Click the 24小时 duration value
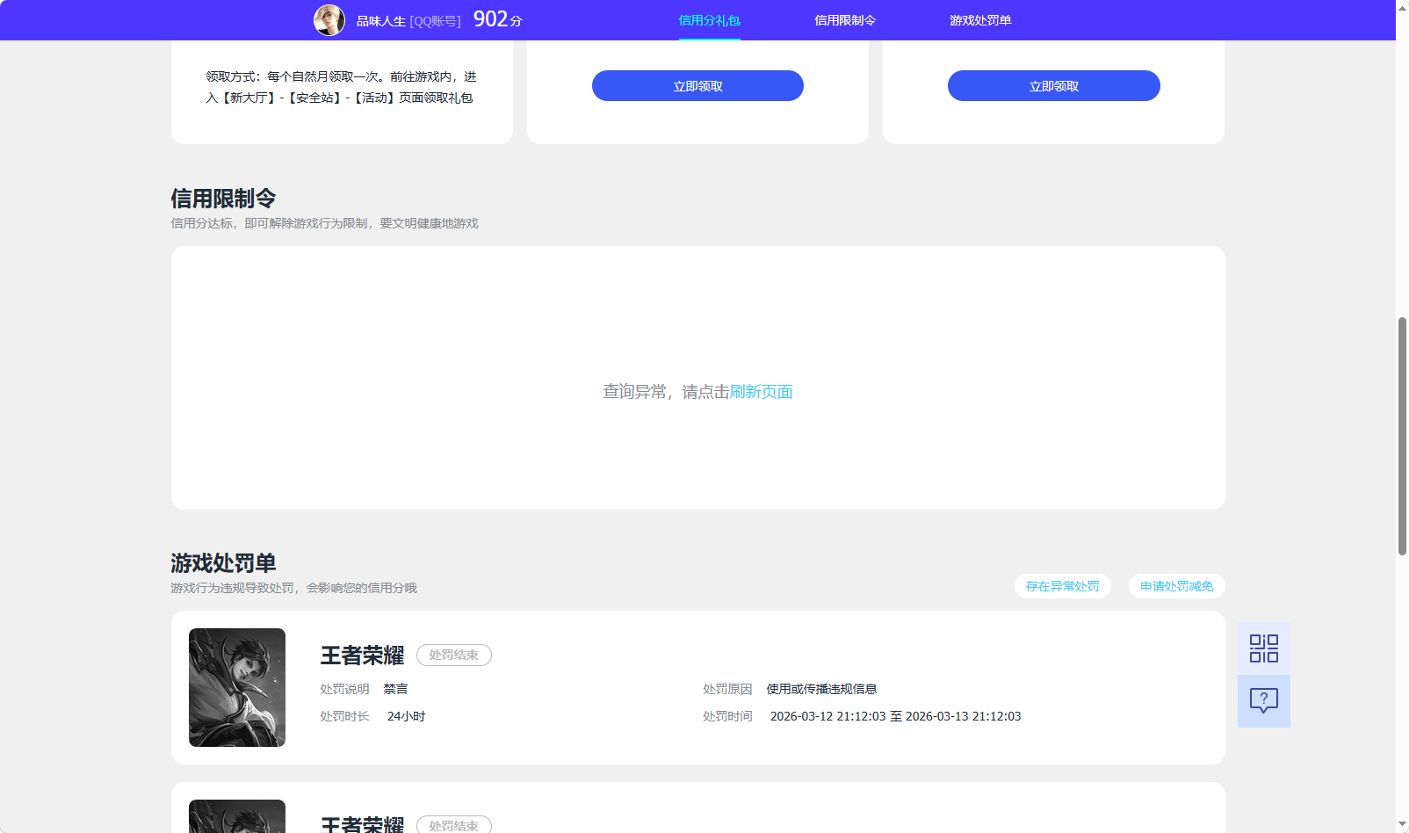 pos(407,716)
